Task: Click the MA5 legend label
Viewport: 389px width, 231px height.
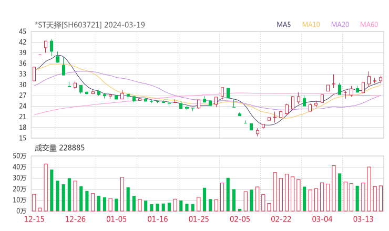Action: [x=283, y=25]
